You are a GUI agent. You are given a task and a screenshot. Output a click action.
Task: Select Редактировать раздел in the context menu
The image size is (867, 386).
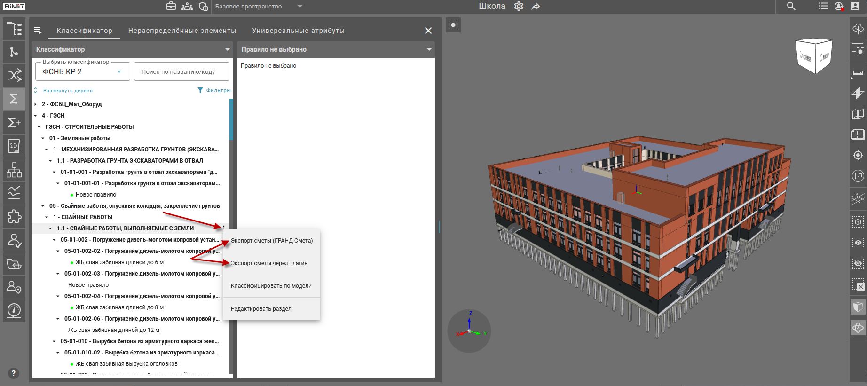[x=261, y=309]
